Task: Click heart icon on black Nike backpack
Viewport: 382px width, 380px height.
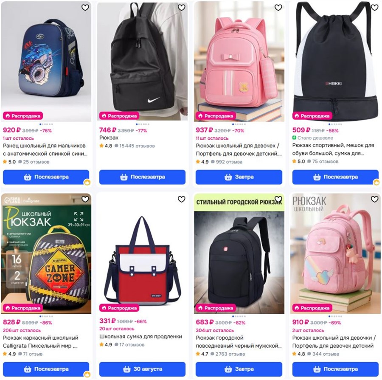Action: click(182, 8)
